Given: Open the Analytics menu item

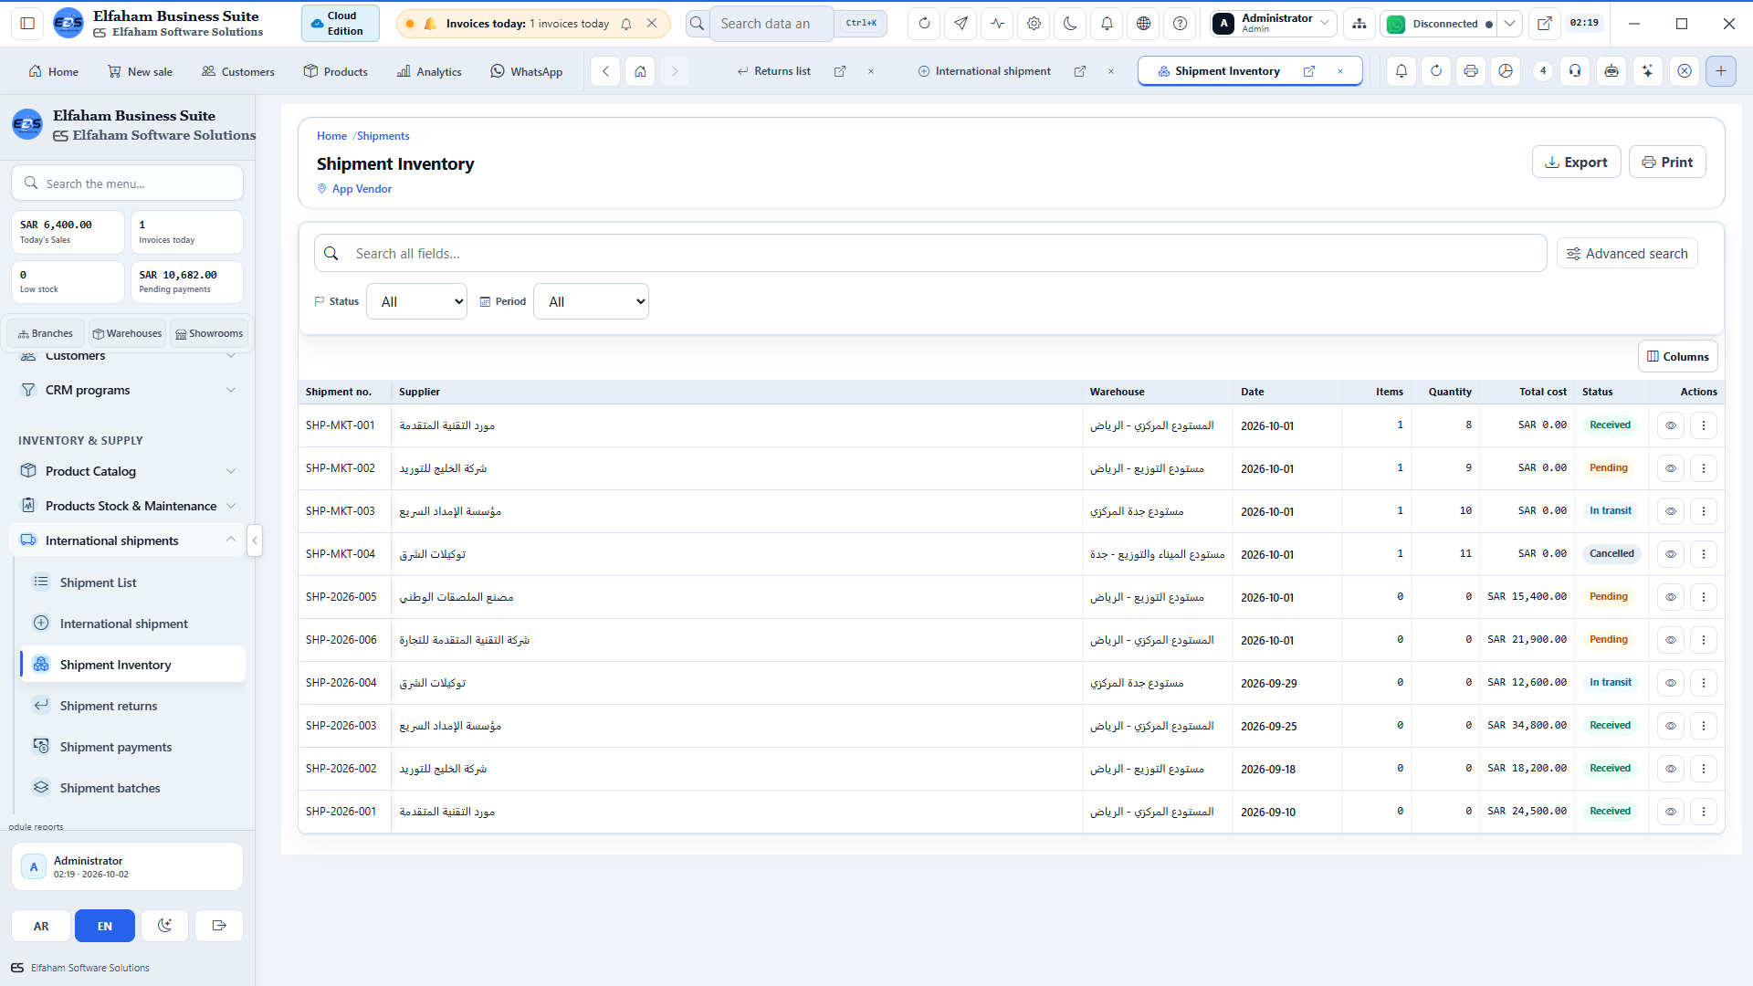Looking at the screenshot, I should point(429,71).
